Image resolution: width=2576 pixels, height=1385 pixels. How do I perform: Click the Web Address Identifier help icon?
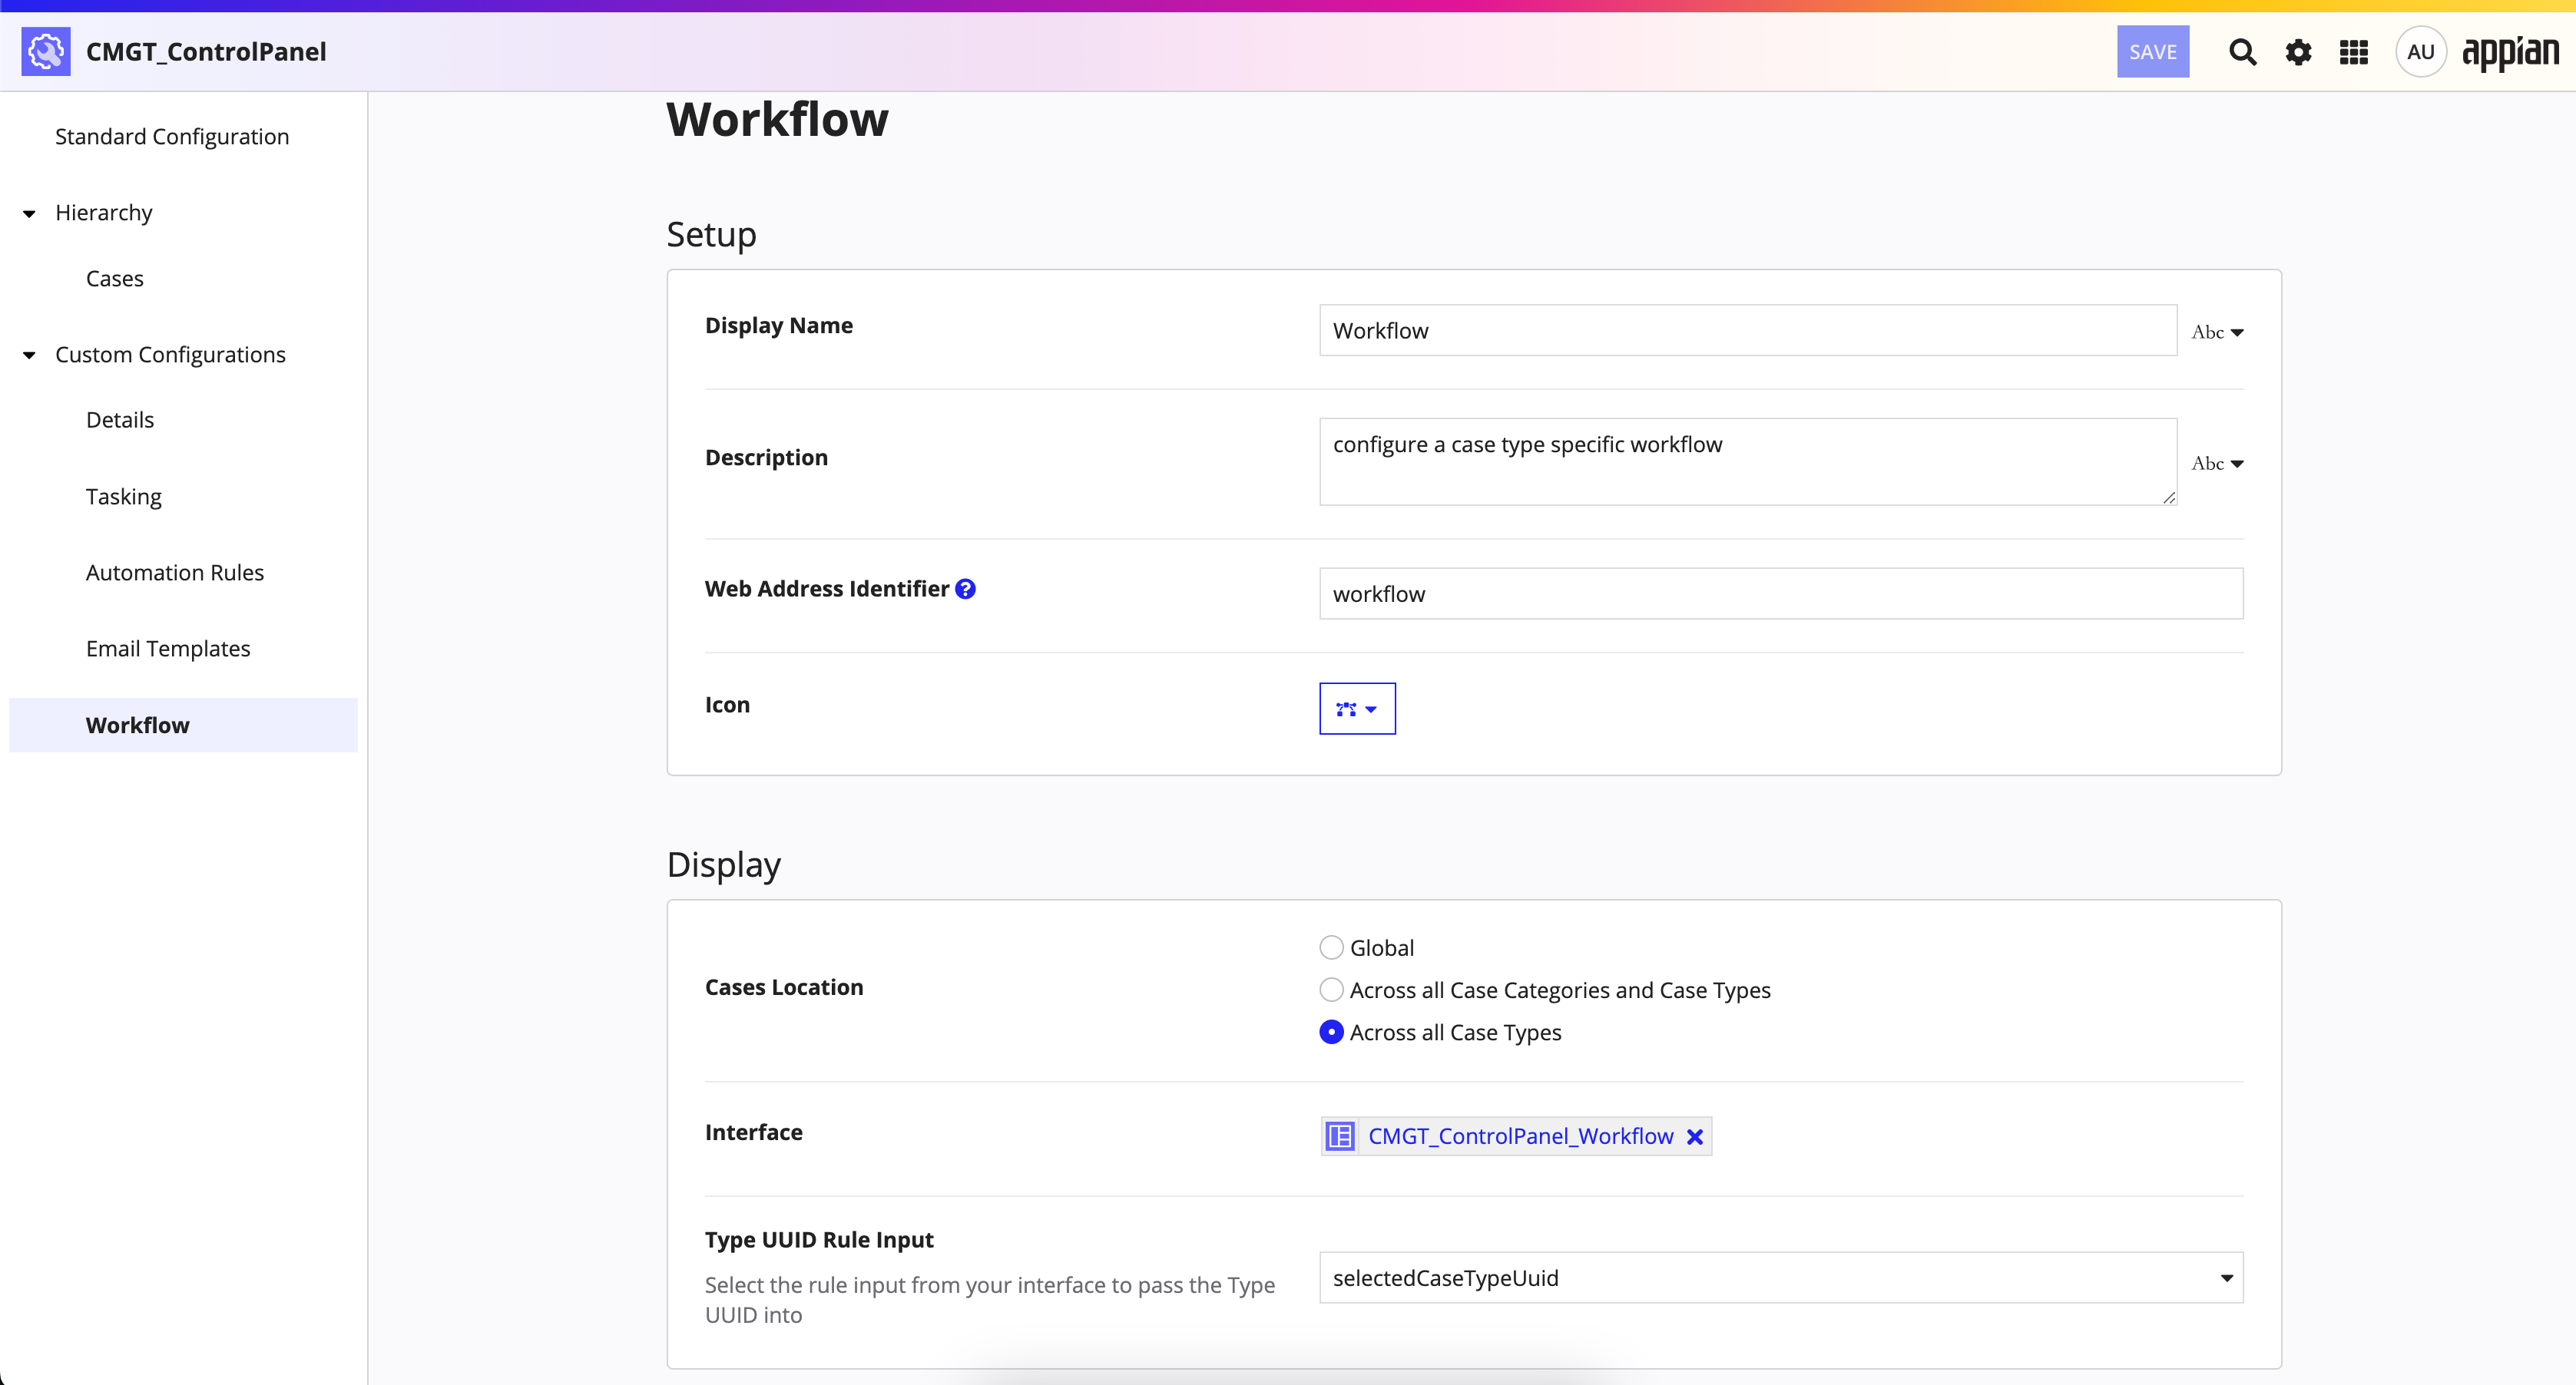pyautogui.click(x=965, y=589)
